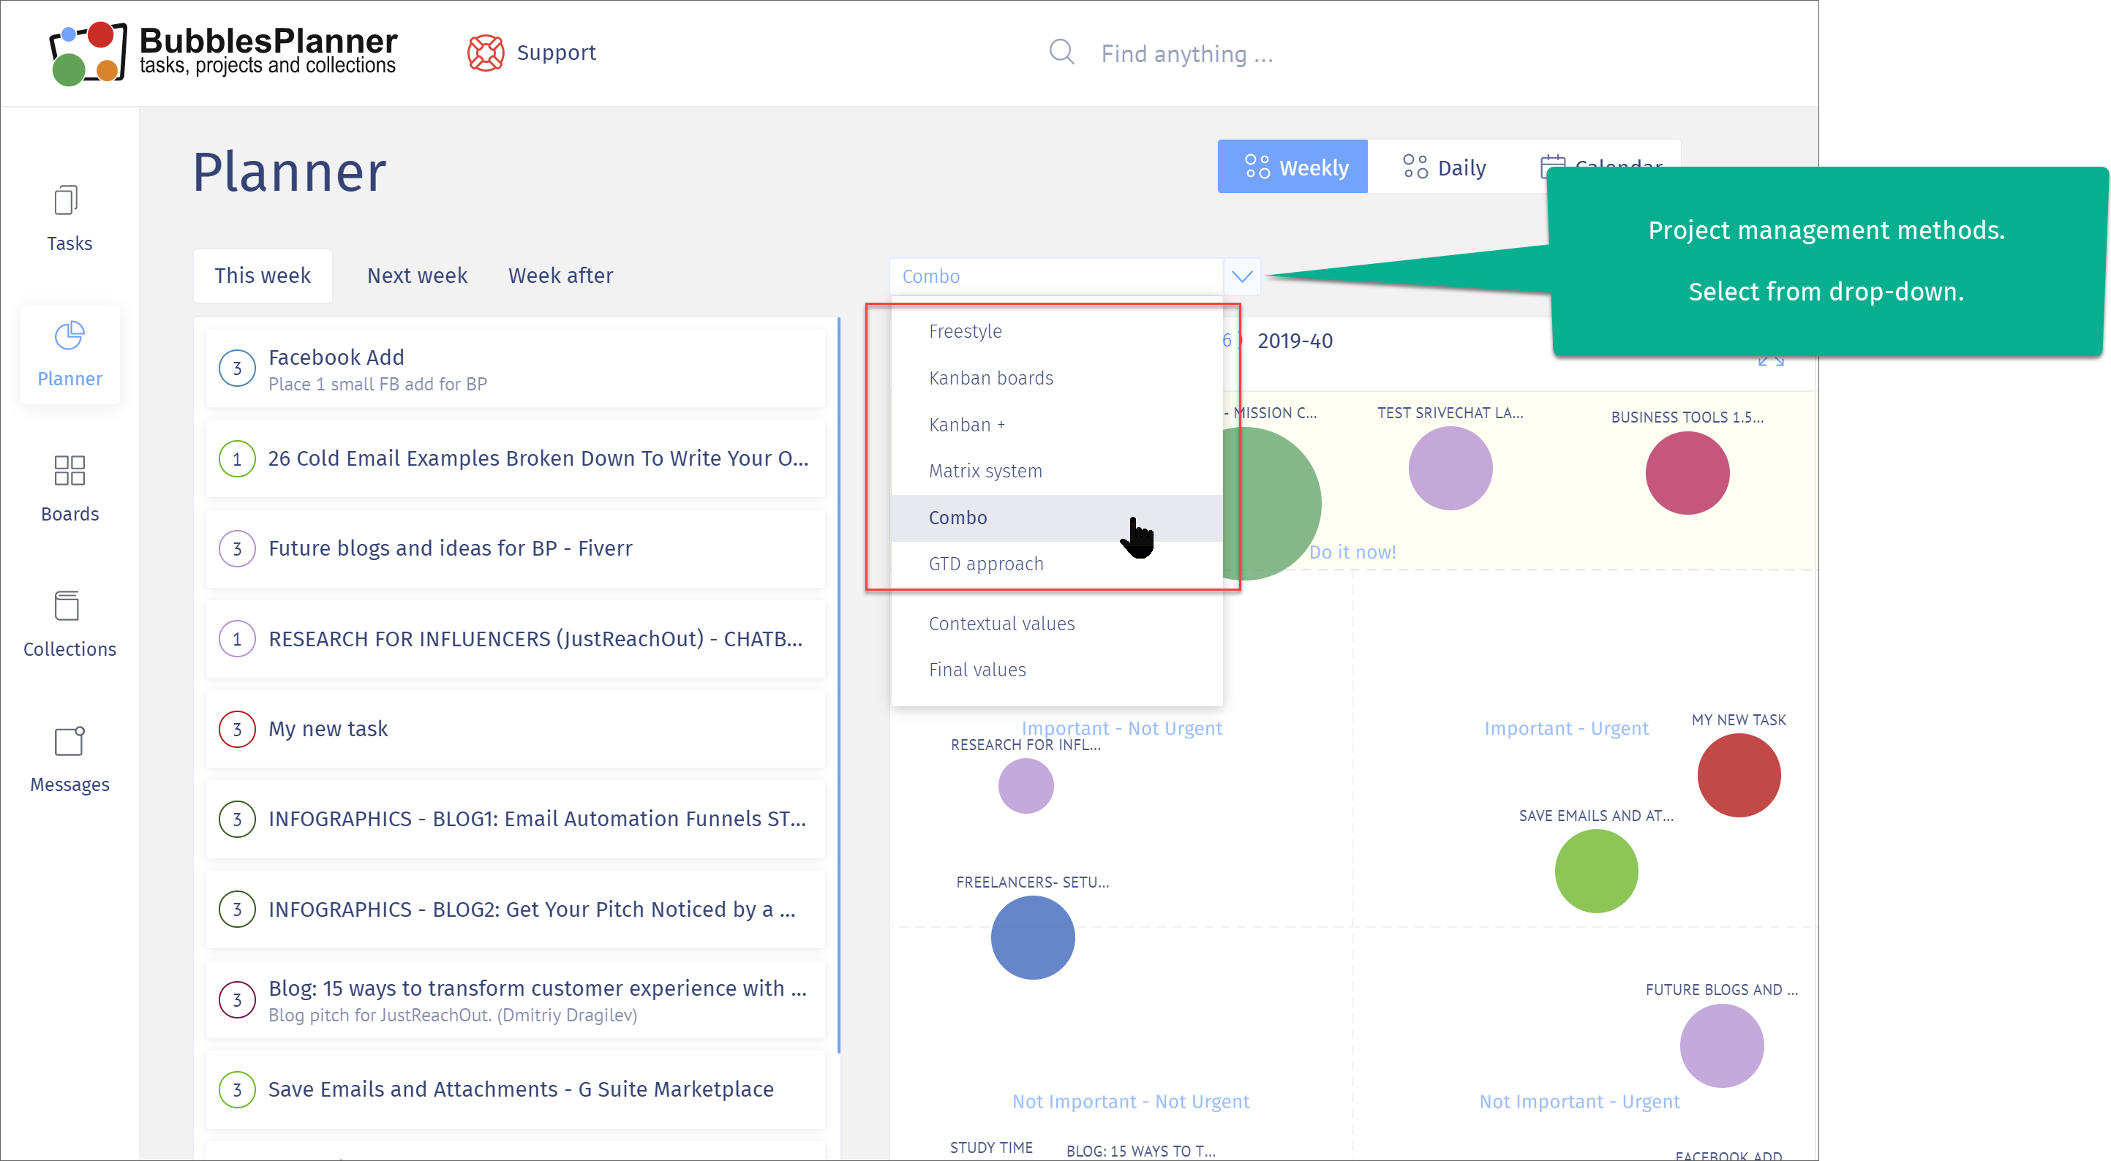The image size is (2111, 1161).
Task: Click the FREELANCERS blue bubble
Action: (x=1033, y=937)
